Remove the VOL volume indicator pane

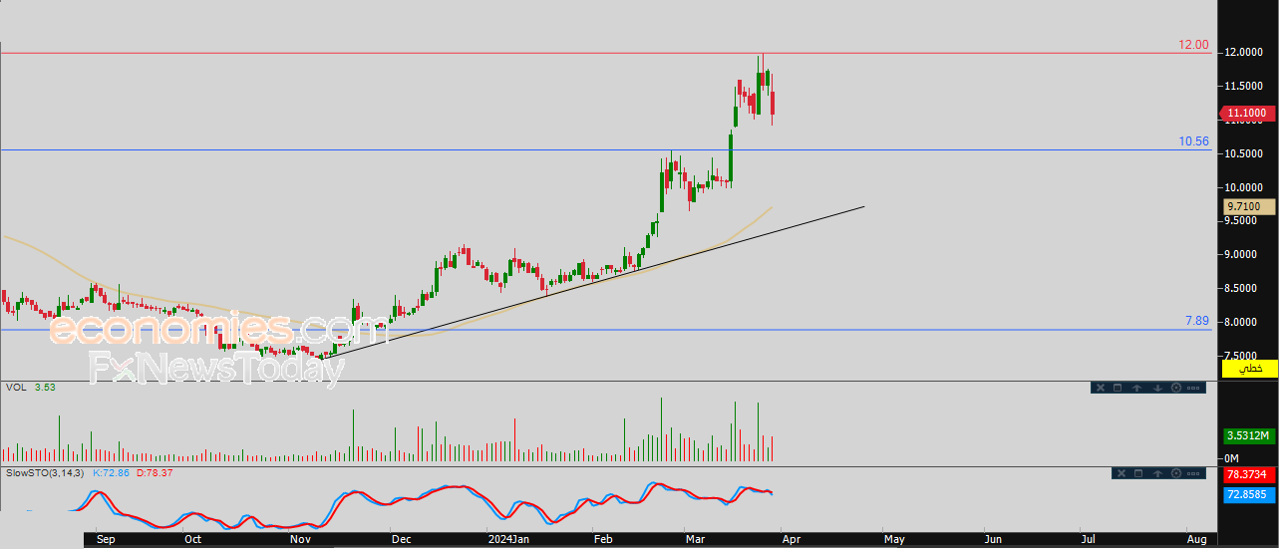pyautogui.click(x=1101, y=388)
